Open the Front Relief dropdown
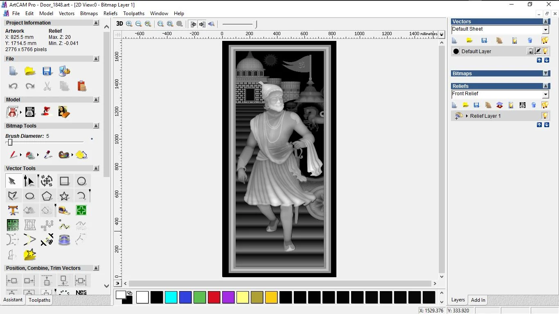Image resolution: width=559 pixels, height=314 pixels. click(x=545, y=94)
